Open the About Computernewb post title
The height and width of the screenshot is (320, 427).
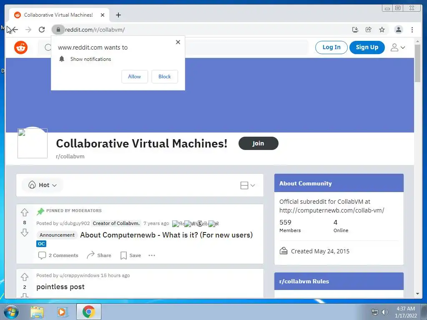click(166, 235)
